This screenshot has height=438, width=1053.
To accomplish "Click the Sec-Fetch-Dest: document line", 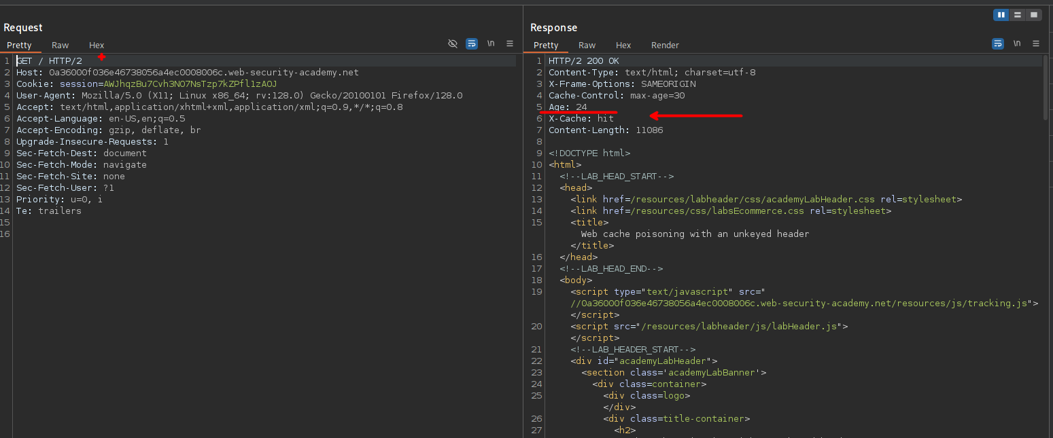I will (x=82, y=153).
